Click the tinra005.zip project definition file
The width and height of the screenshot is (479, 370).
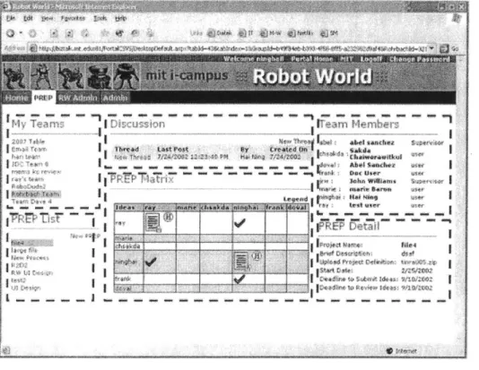click(x=419, y=262)
